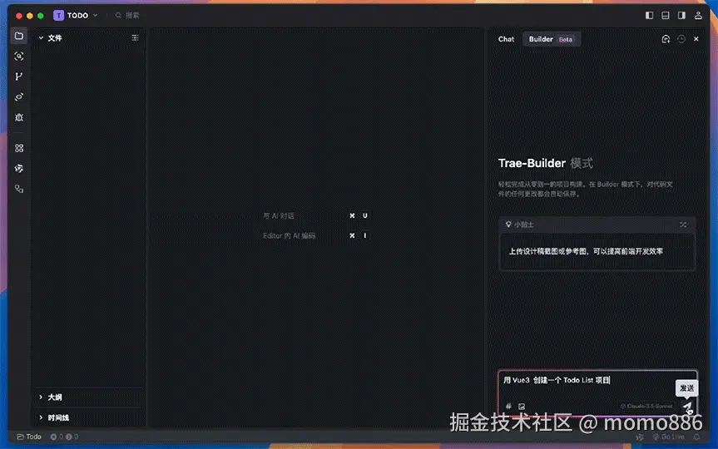The width and height of the screenshot is (718, 449).
Task: Toggle the bottom panel layout icon
Action: 666,15
